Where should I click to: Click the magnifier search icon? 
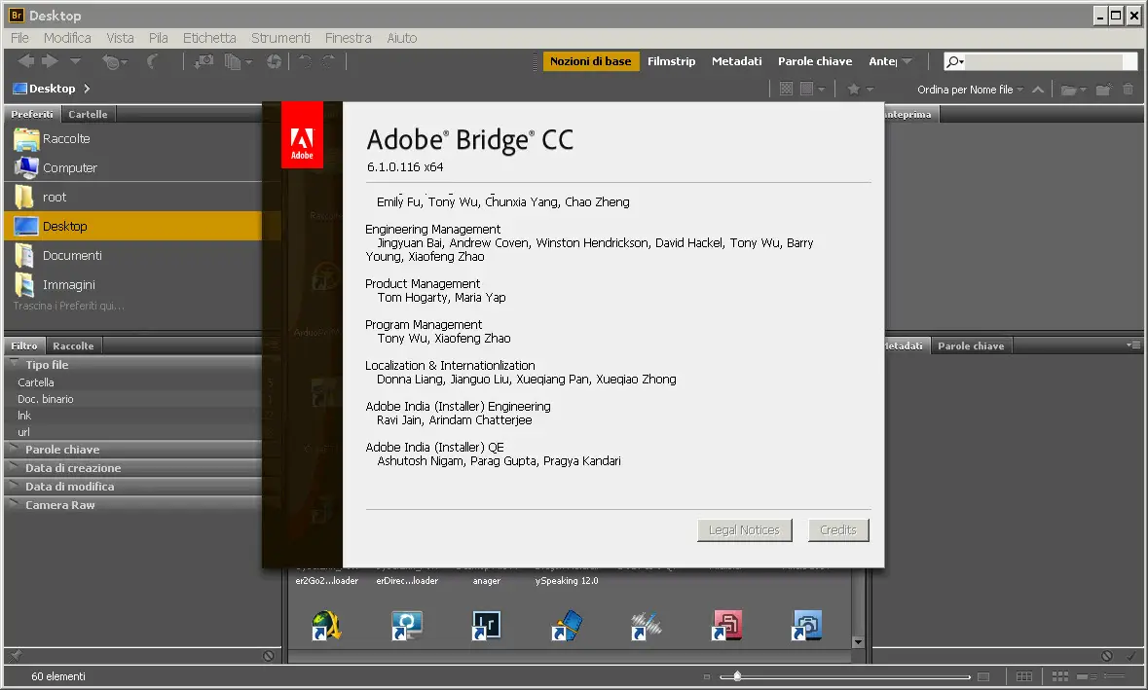(x=952, y=62)
